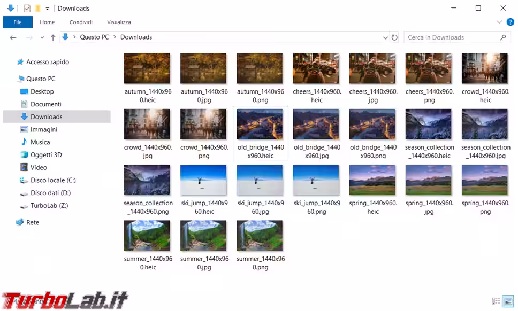This screenshot has height=311, width=518.
Task: Open the Condividi ribbon tab
Action: pyautogui.click(x=81, y=22)
